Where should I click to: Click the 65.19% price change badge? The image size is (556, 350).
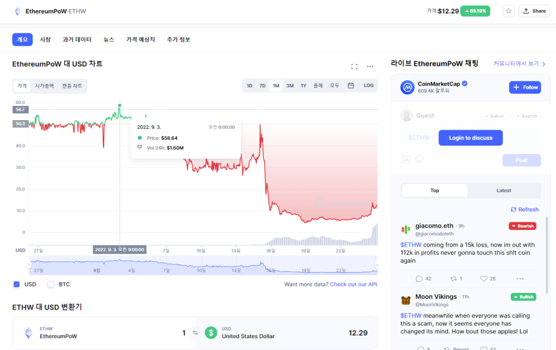tap(475, 11)
